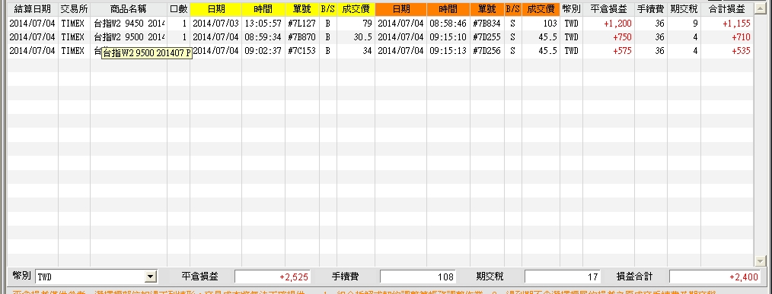Viewport: 772px width, 294px height.
Task: Click the 手續費 total field showing 108
Action: click(x=417, y=277)
